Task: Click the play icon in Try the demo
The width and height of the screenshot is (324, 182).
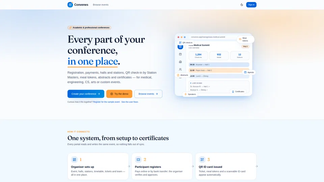Action: [112, 94]
